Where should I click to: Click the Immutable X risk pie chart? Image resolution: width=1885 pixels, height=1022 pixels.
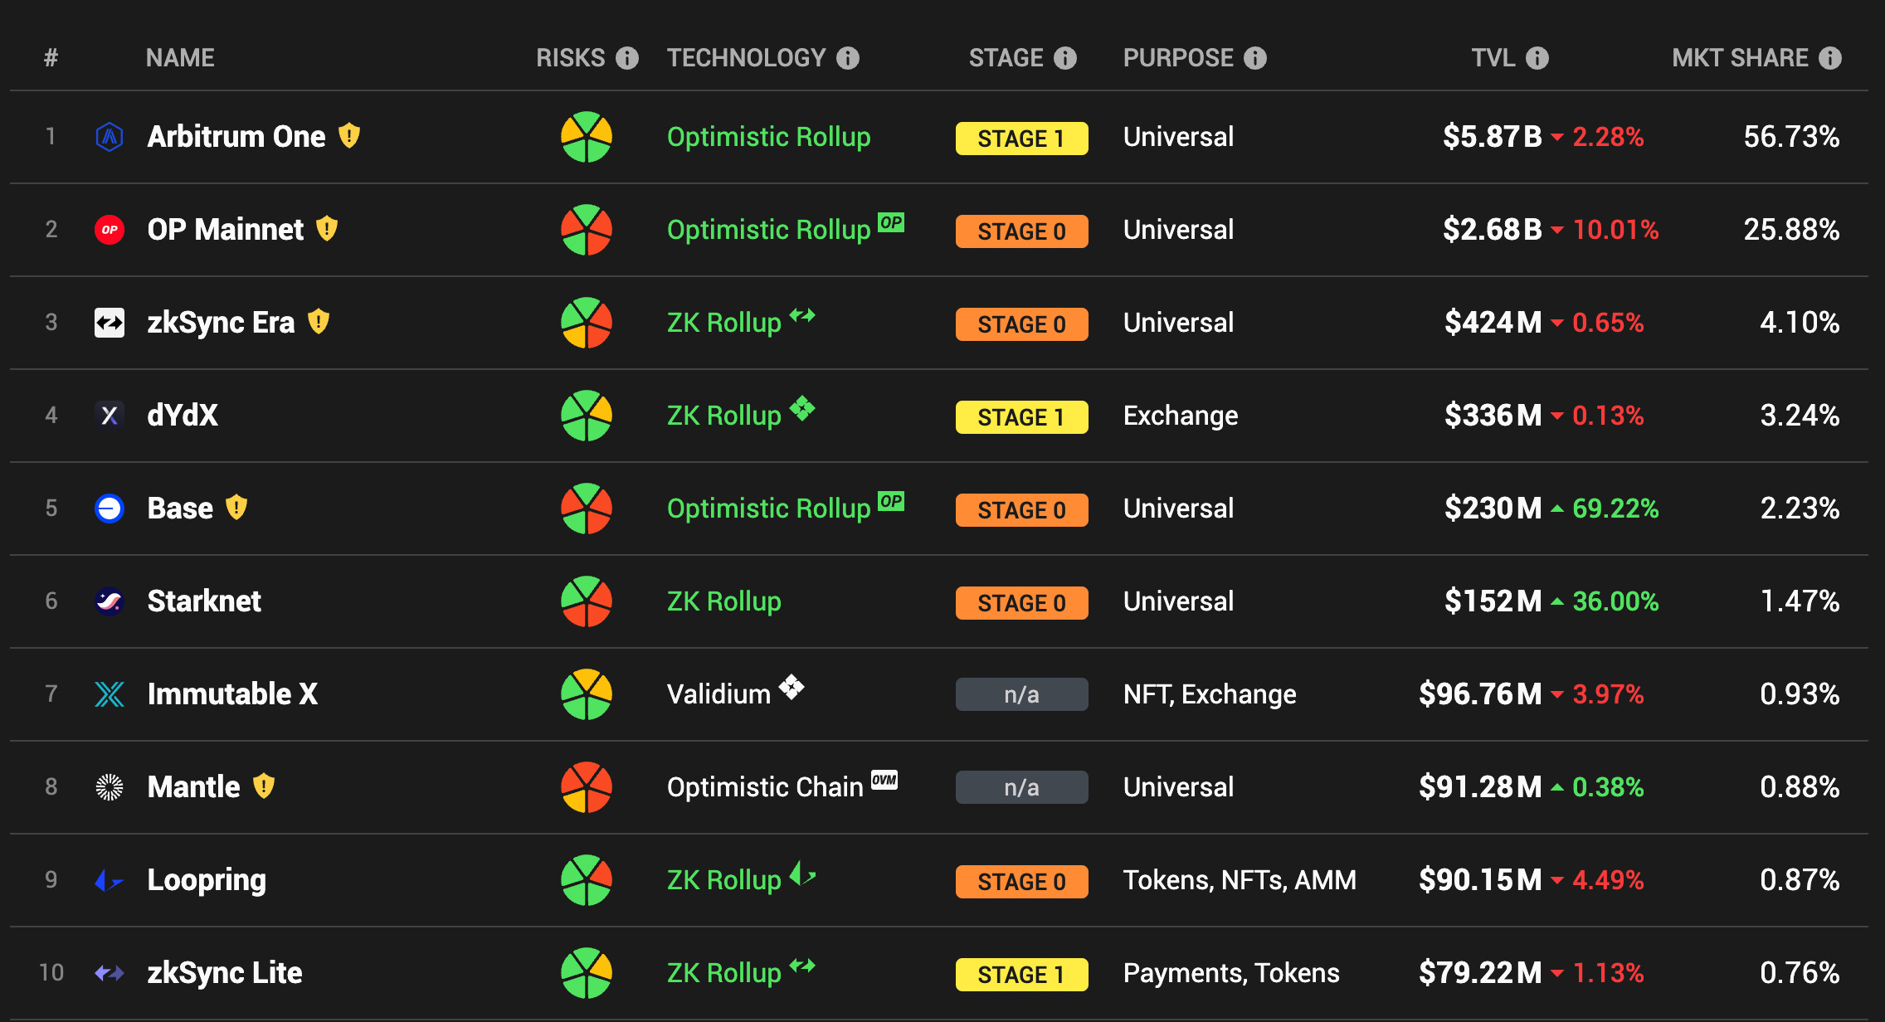pos(587,694)
